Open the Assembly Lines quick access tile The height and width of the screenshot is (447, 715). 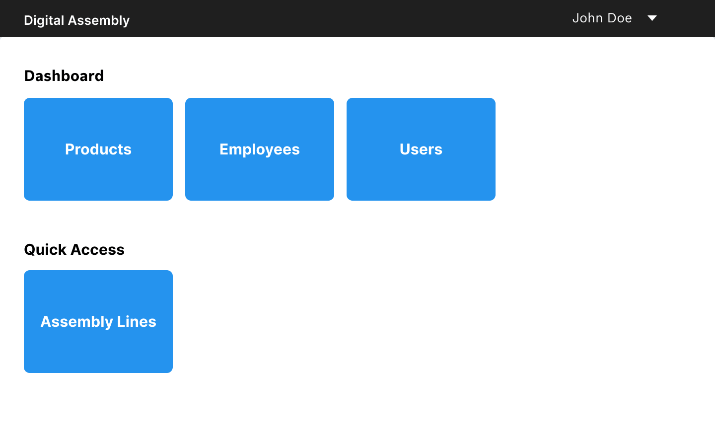98,321
